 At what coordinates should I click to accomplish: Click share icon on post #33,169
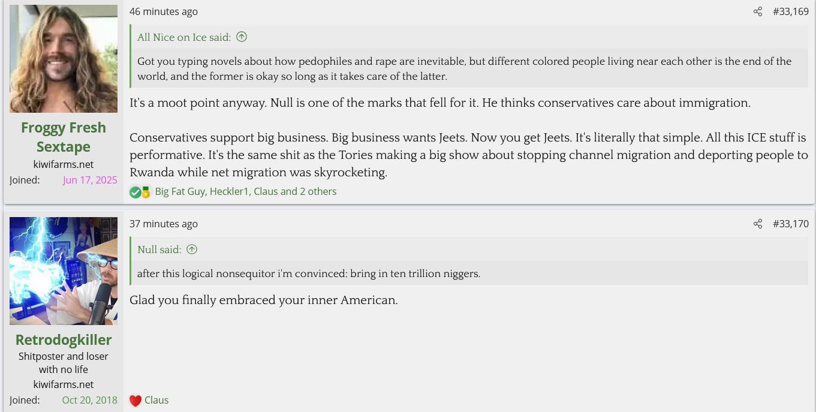[758, 11]
